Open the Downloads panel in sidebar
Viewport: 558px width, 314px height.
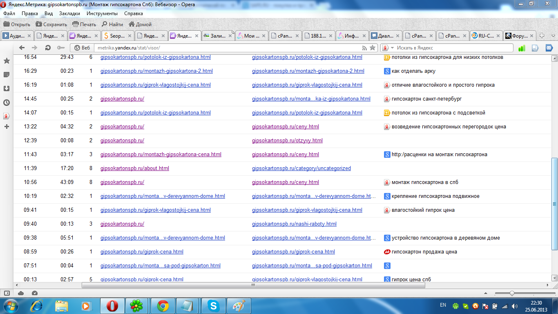pyautogui.click(x=7, y=88)
